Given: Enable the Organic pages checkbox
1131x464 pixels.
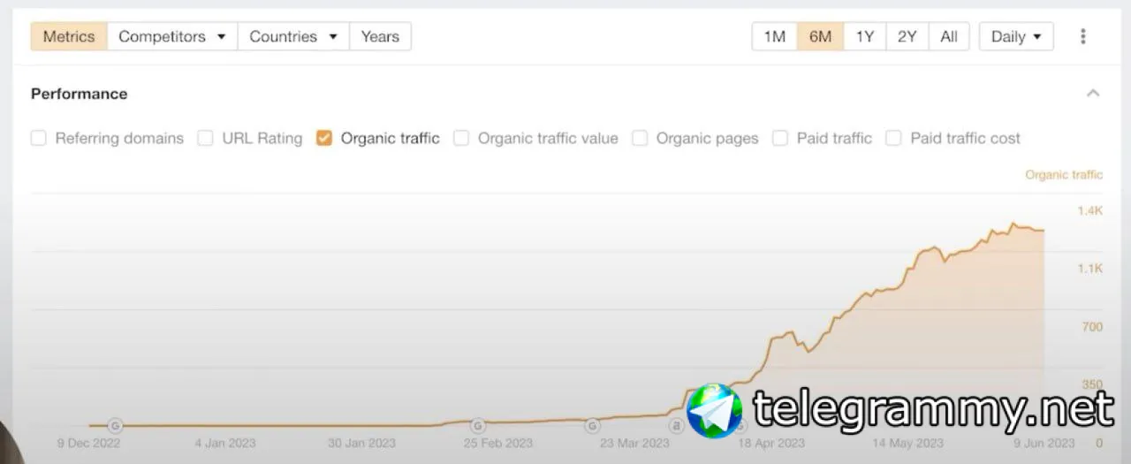Looking at the screenshot, I should tap(640, 138).
